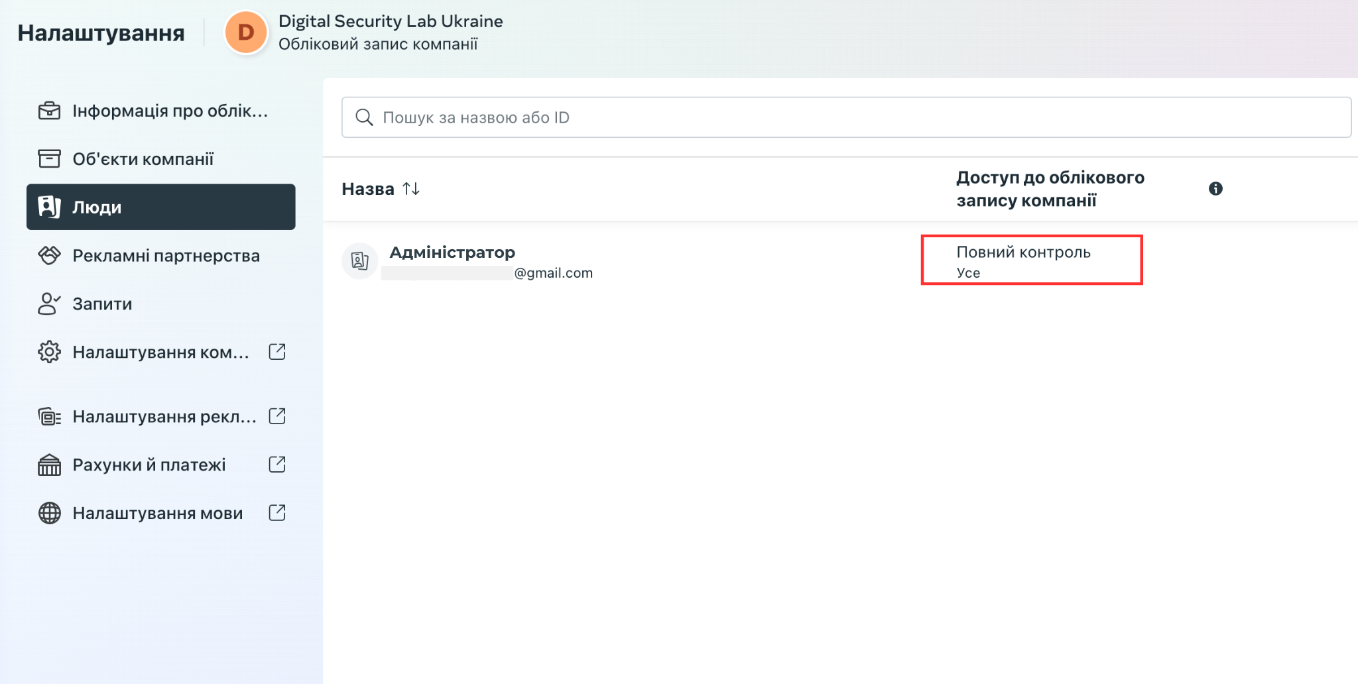Viewport: 1358px width, 684px height.
Task: Open external link icon beside Налаштування мови
Action: click(277, 513)
